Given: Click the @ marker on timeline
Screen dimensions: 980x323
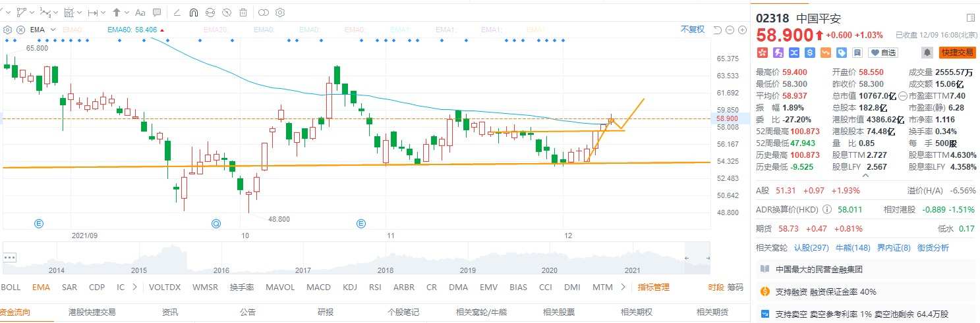Looking at the screenshot, I should tap(216, 224).
